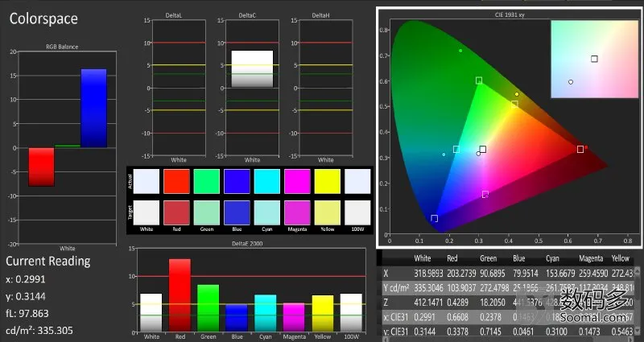
Task: Click the cell value 103.9037
Action: coord(461,288)
